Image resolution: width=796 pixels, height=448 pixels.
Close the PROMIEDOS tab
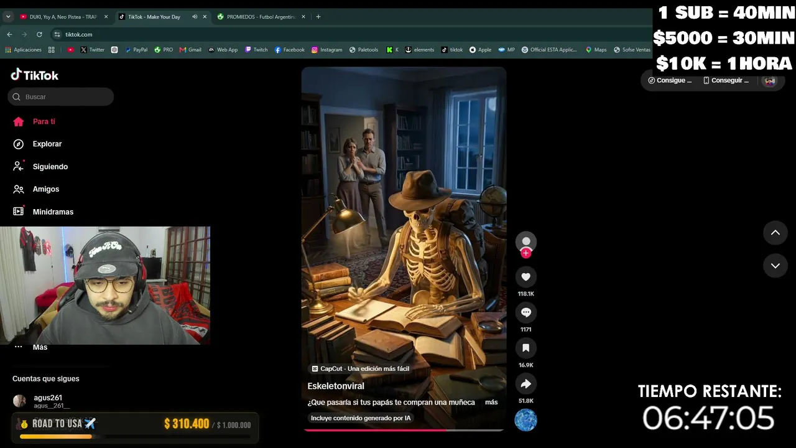coord(303,17)
